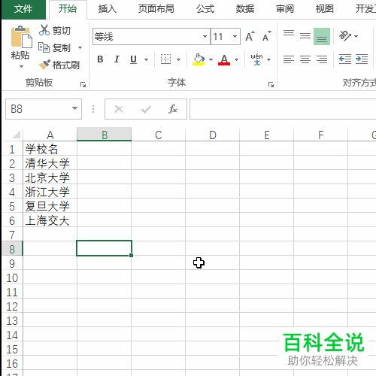Viewport: 376px width, 376px height.
Task: Decrease font size with the small A
Action: [x=266, y=36]
